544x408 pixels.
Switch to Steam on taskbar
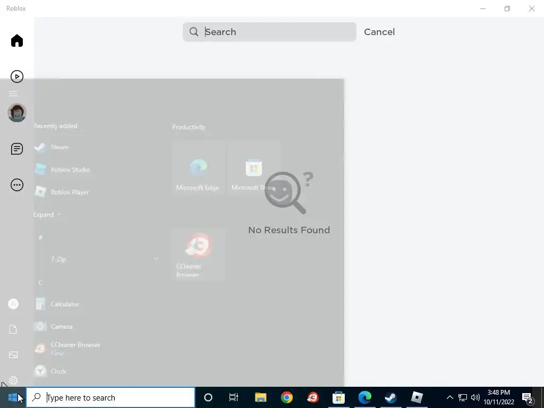click(x=390, y=397)
